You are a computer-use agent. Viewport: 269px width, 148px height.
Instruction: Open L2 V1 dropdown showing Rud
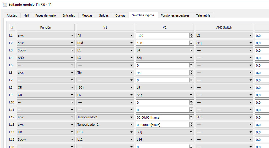[x=105, y=43]
